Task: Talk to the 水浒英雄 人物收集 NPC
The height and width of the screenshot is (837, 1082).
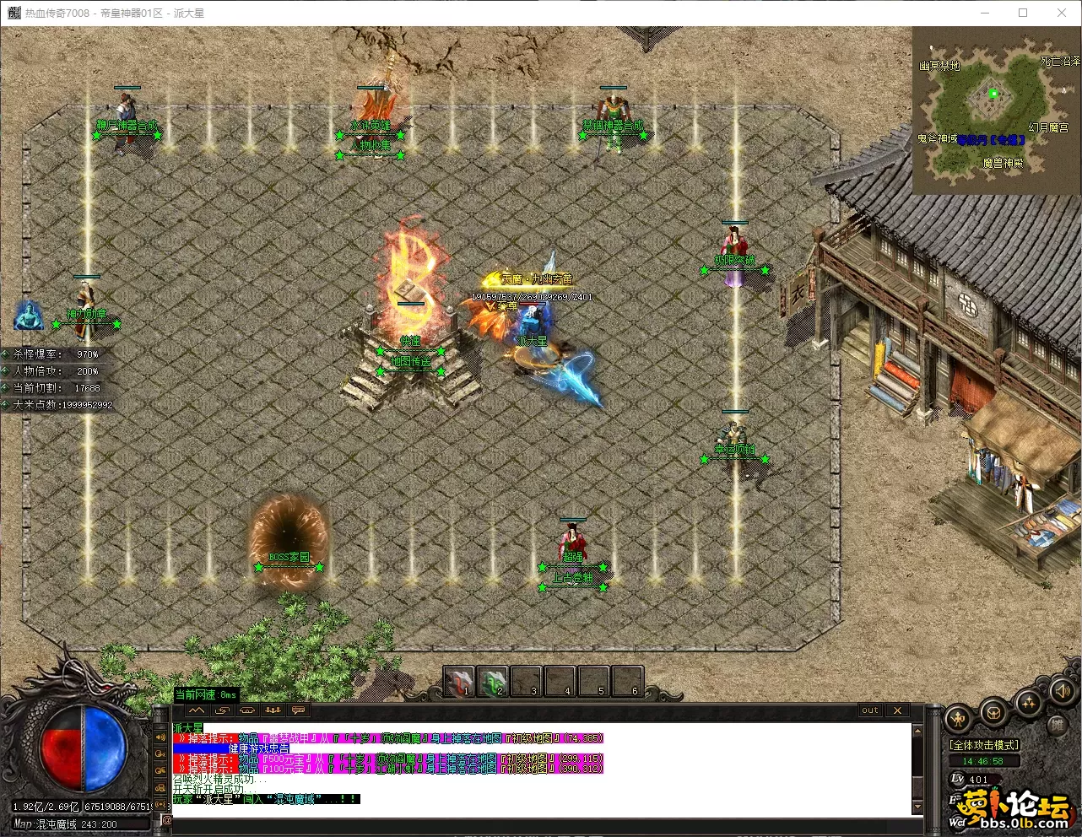Action: coord(374,118)
